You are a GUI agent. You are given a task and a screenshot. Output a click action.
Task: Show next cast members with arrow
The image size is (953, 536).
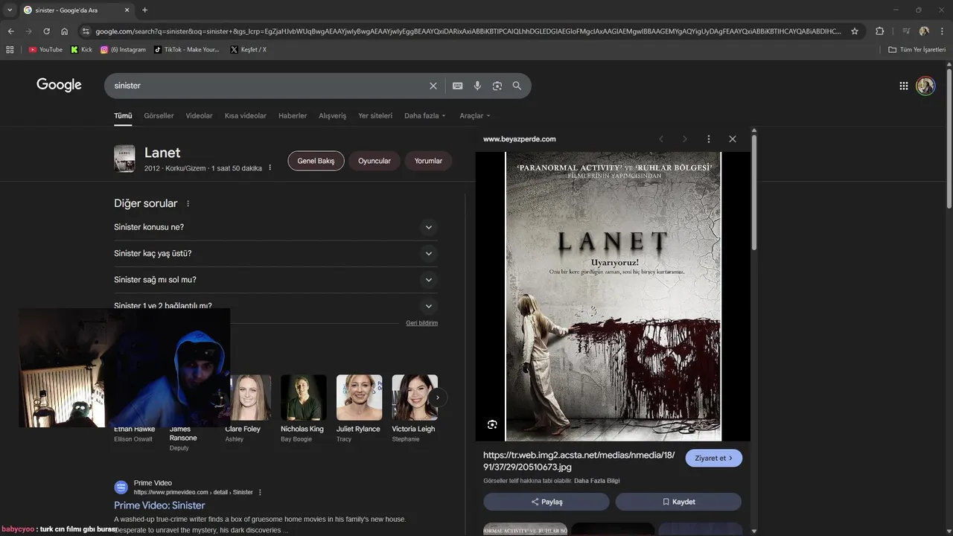(438, 398)
